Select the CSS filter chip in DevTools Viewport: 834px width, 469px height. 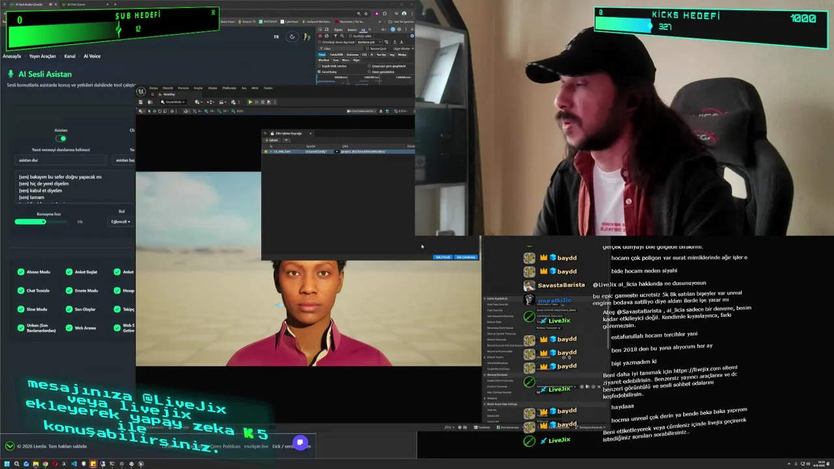(x=364, y=55)
